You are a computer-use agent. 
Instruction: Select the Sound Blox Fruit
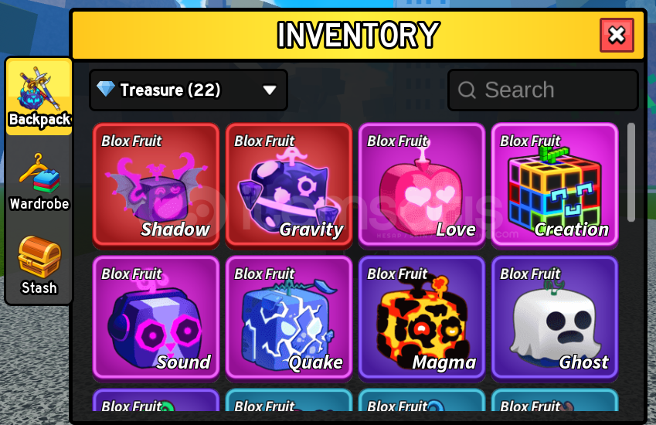click(x=156, y=318)
